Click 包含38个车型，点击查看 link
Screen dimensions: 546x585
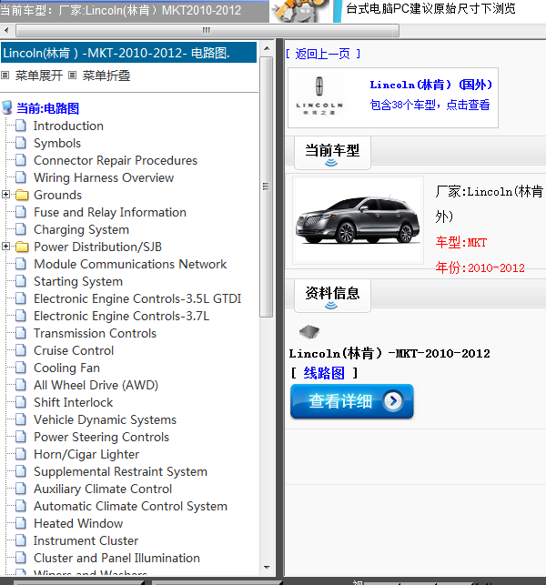point(430,105)
